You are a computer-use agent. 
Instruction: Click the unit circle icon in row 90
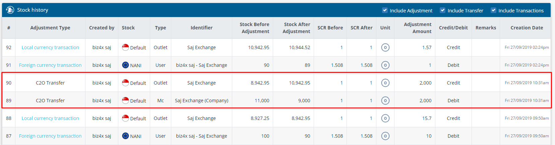coord(385,83)
